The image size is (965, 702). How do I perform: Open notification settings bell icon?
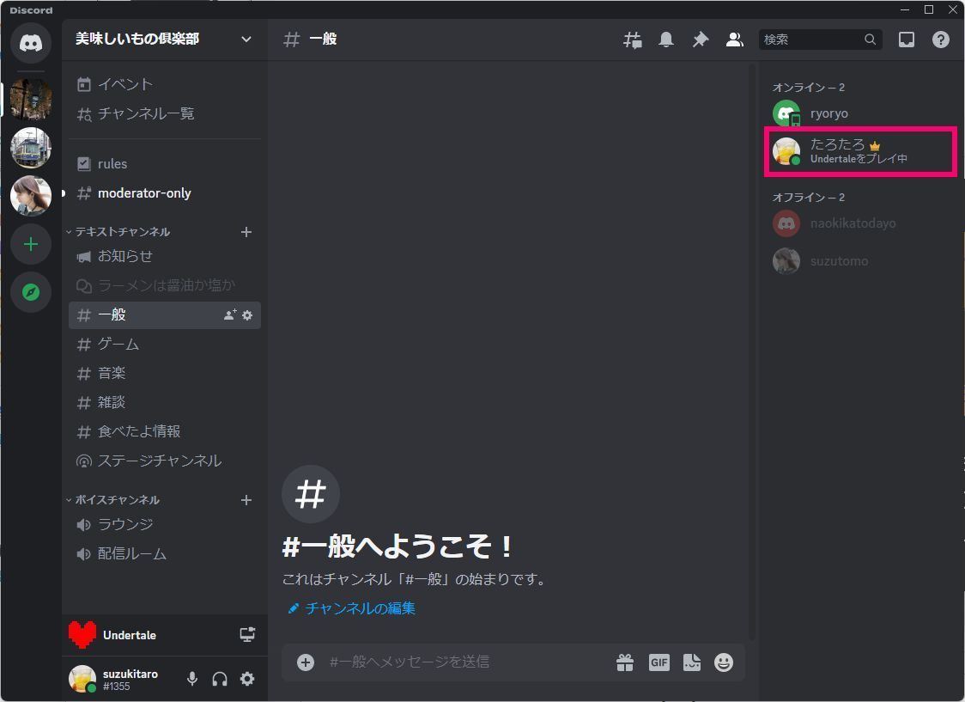coord(666,40)
